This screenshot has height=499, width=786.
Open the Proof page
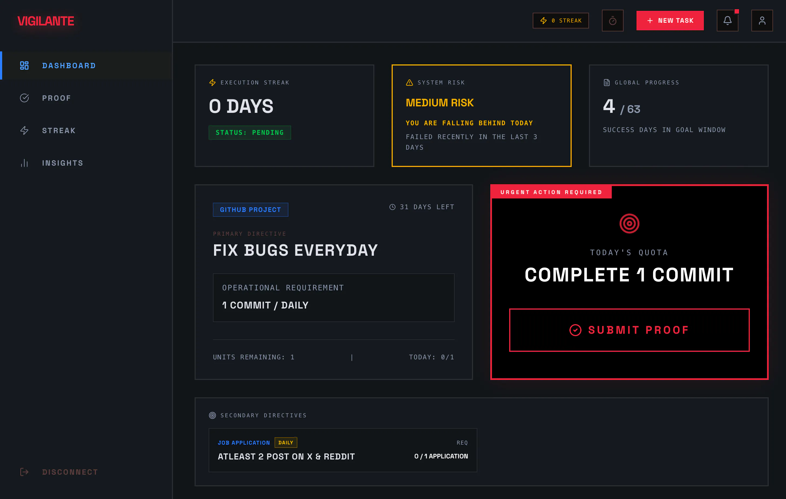click(x=86, y=98)
